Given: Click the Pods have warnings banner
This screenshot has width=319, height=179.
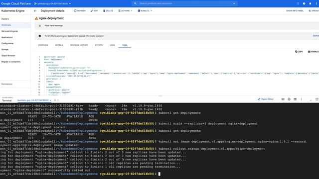Looking at the screenshot, I should [177, 25].
